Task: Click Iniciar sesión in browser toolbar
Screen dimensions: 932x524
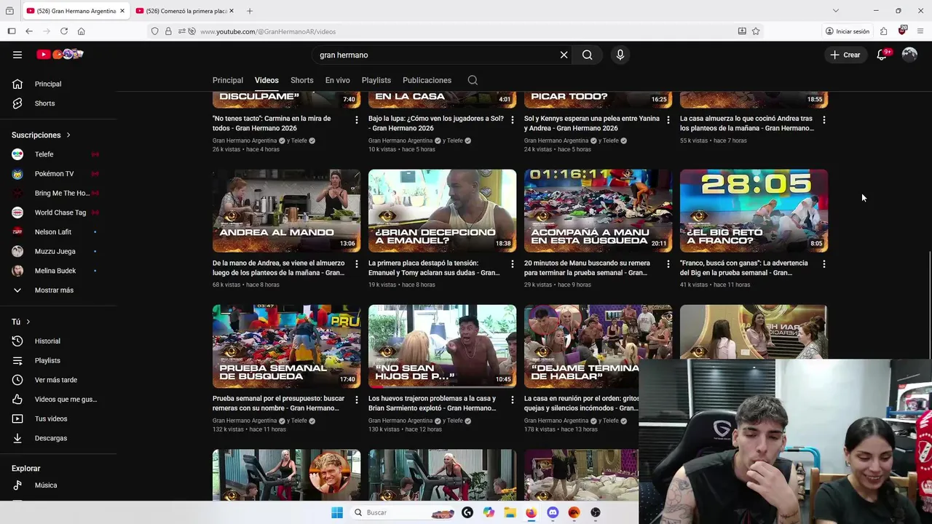Action: pyautogui.click(x=848, y=31)
